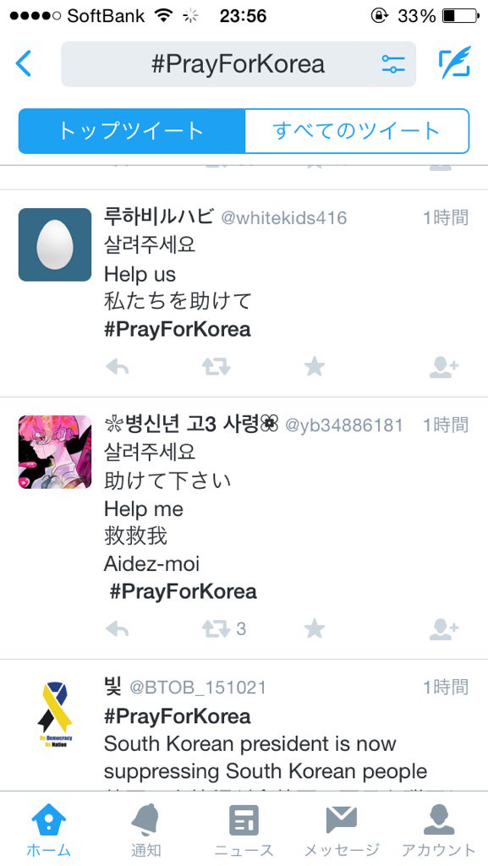Follow whitekids416 via add-user icon
This screenshot has height=866, width=488.
pyautogui.click(x=444, y=367)
